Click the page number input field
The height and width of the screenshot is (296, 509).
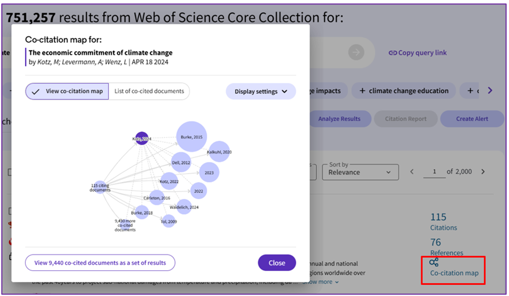click(x=434, y=172)
